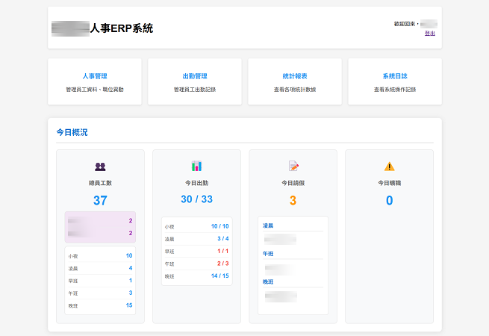This screenshot has height=336, width=489.
Task: Click the document pencil icon above 今日請假
Action: (x=293, y=166)
